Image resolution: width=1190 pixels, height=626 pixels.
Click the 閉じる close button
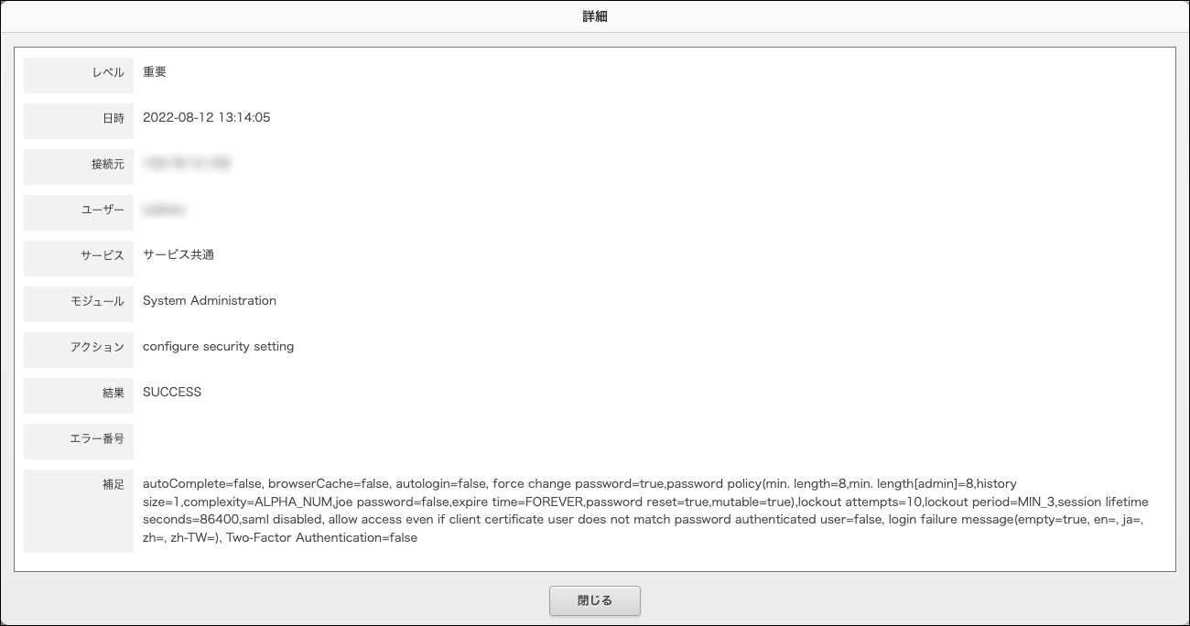pyautogui.click(x=595, y=601)
